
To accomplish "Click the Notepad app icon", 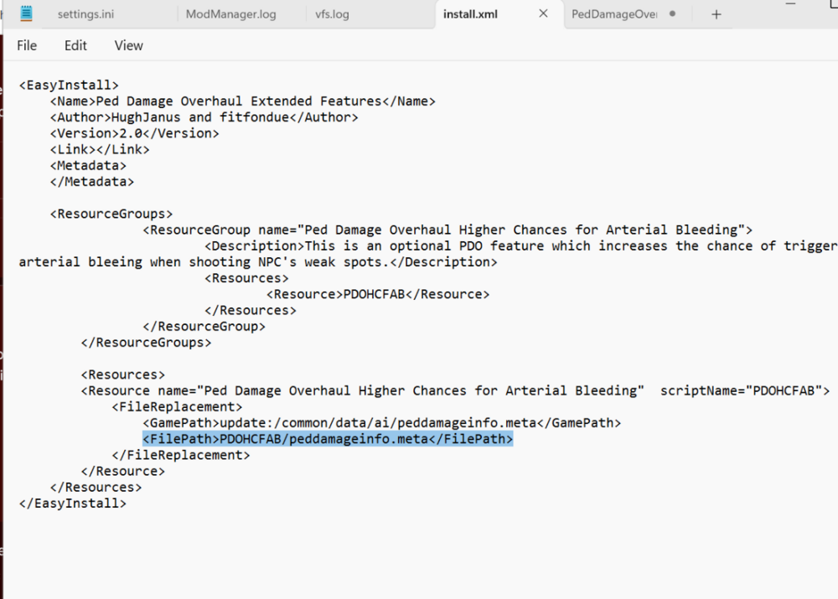I will pyautogui.click(x=26, y=14).
